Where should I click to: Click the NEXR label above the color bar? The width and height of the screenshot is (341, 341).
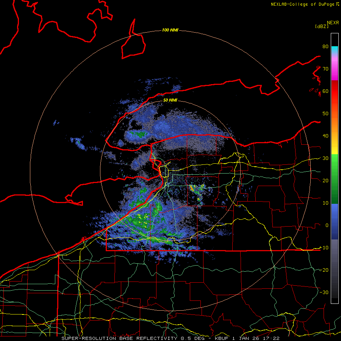333,23
